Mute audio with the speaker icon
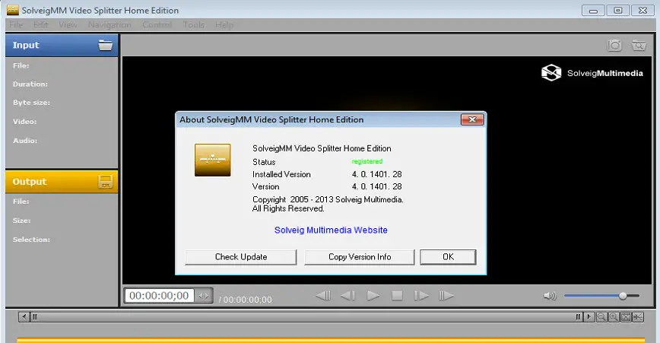 tap(550, 297)
